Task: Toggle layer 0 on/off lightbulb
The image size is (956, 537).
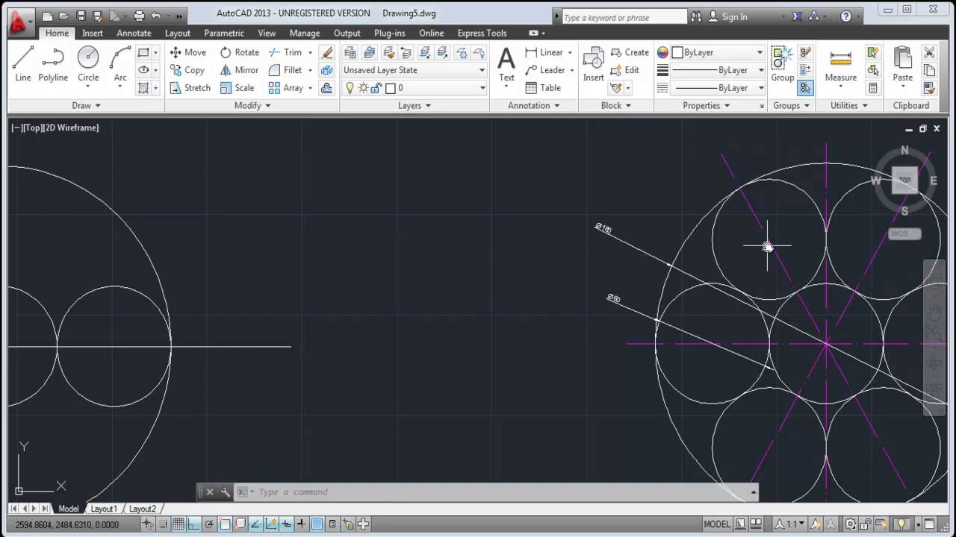Action: [x=349, y=88]
